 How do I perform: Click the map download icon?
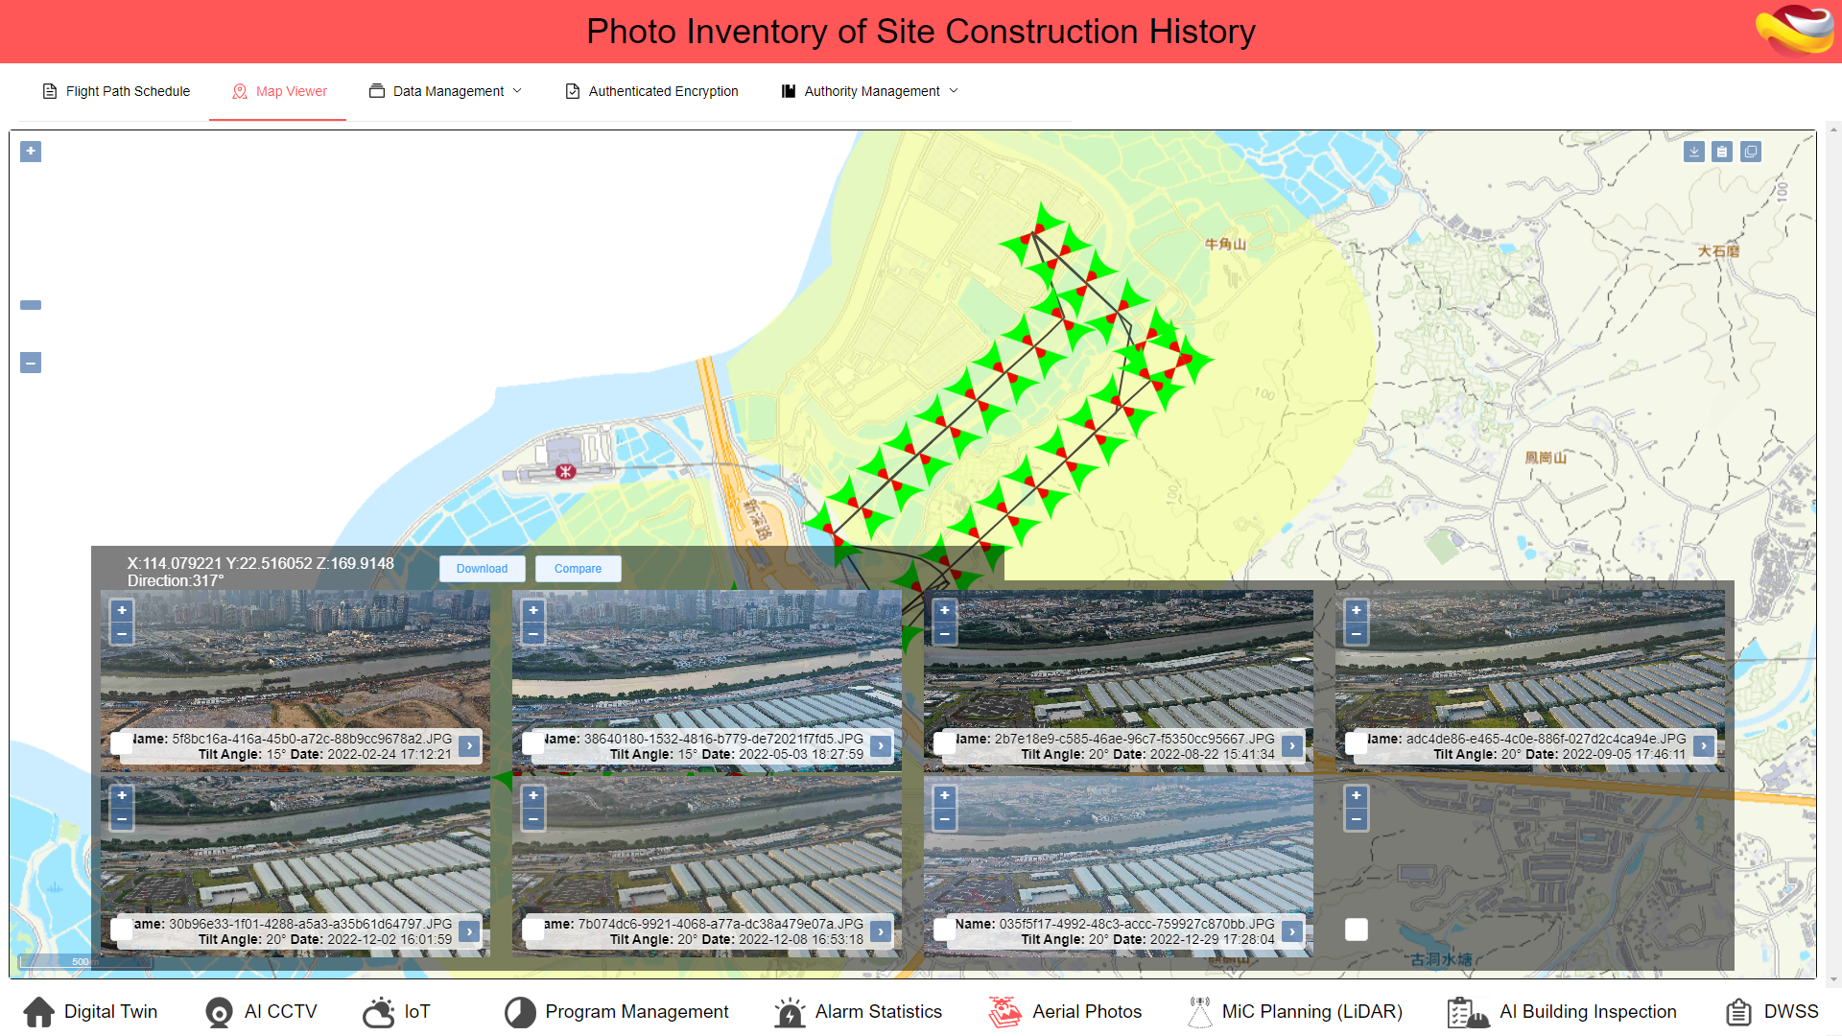tap(1693, 152)
